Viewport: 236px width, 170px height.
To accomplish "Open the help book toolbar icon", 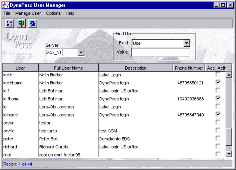I will [x=33, y=24].
